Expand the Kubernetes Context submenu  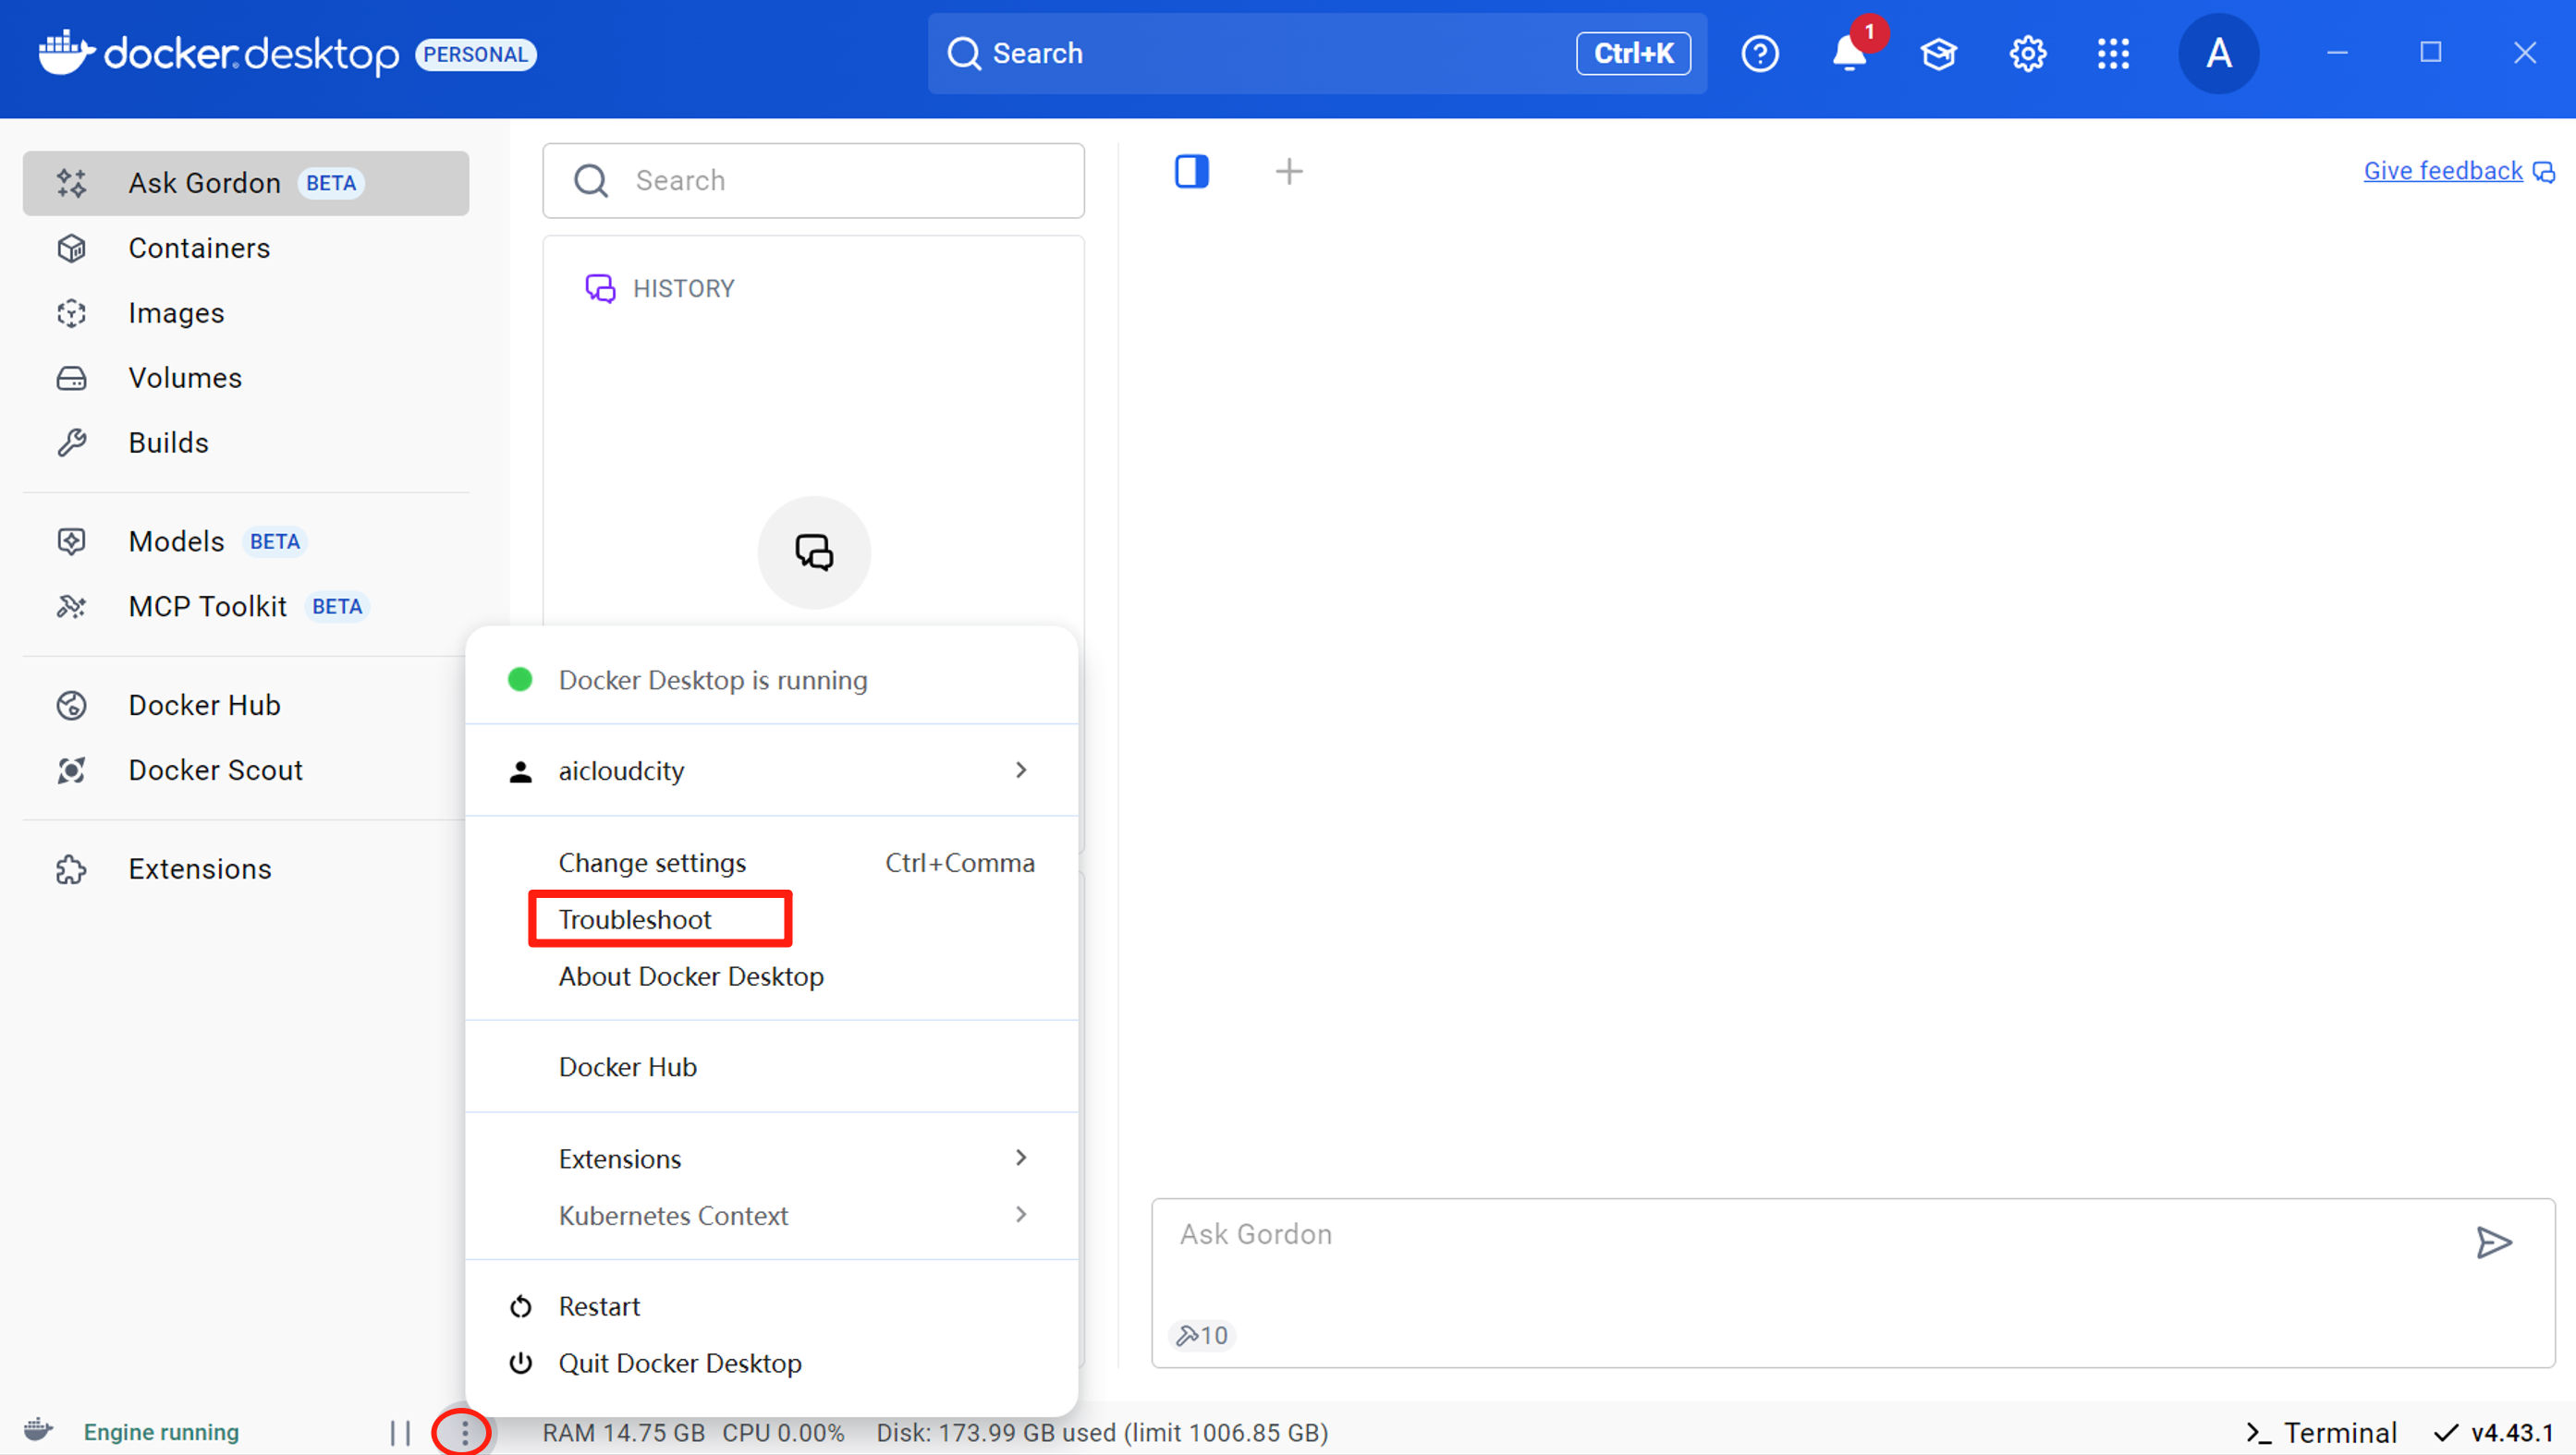coord(1021,1215)
